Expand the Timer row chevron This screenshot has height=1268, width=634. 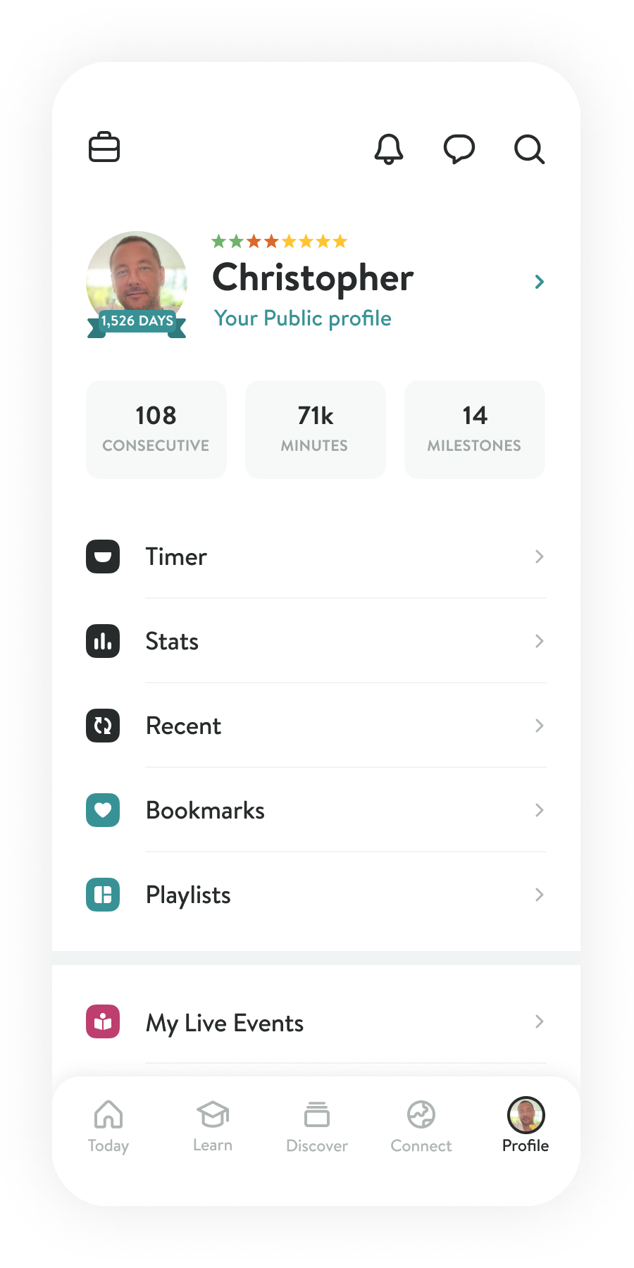[540, 557]
